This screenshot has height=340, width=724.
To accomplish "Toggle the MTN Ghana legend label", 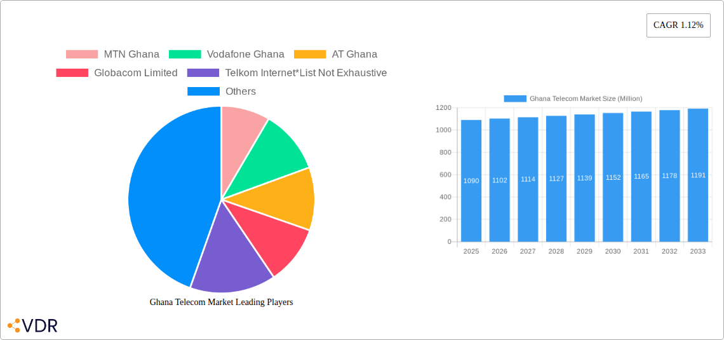I will tap(131, 55).
